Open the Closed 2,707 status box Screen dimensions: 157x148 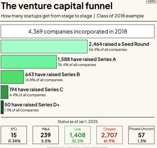pyautogui.click(x=109, y=135)
